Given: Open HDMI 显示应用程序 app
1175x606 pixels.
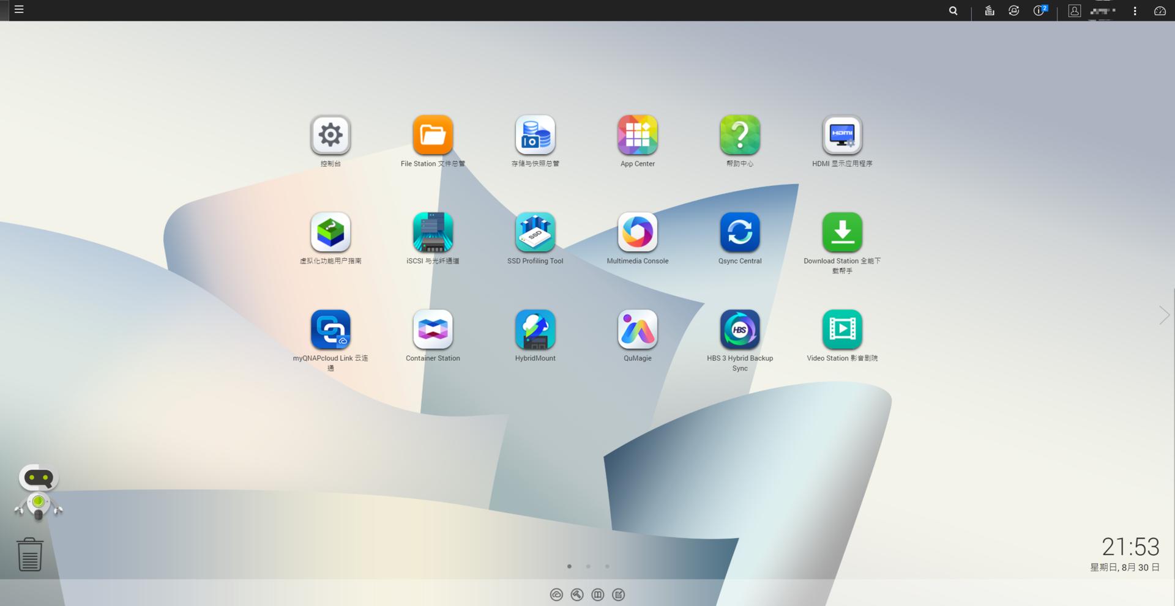Looking at the screenshot, I should click(842, 135).
